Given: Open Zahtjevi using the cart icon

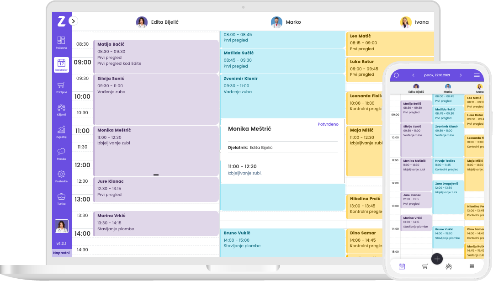Looking at the screenshot, I should pos(62,86).
